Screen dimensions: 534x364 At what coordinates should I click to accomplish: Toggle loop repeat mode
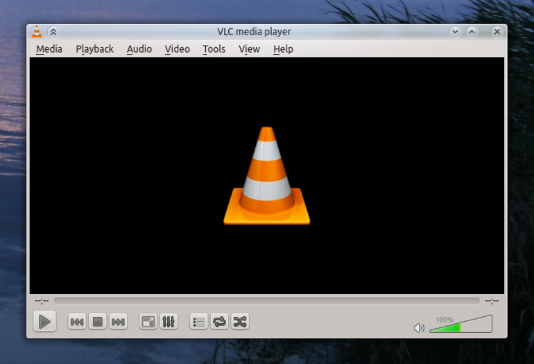point(219,322)
